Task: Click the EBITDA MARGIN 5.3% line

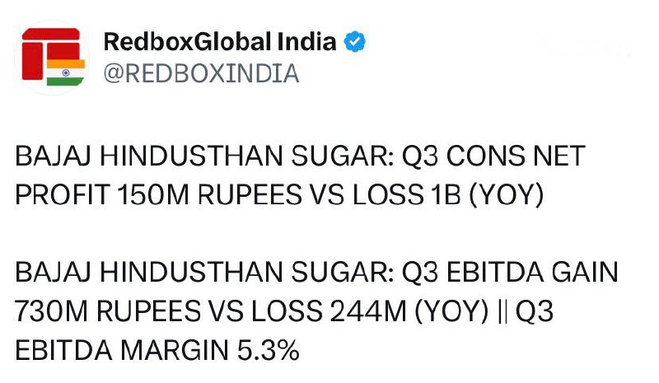Action: 157,350
